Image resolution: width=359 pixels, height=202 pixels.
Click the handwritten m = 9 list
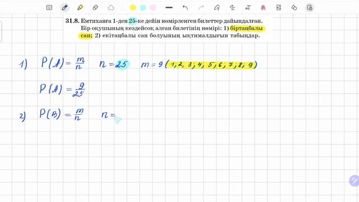coord(199,65)
